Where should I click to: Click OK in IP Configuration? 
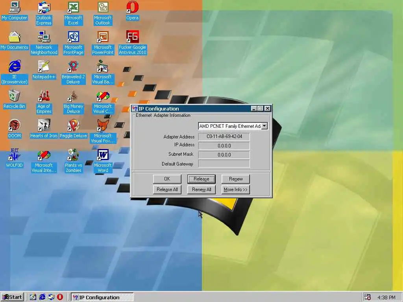[167, 179]
